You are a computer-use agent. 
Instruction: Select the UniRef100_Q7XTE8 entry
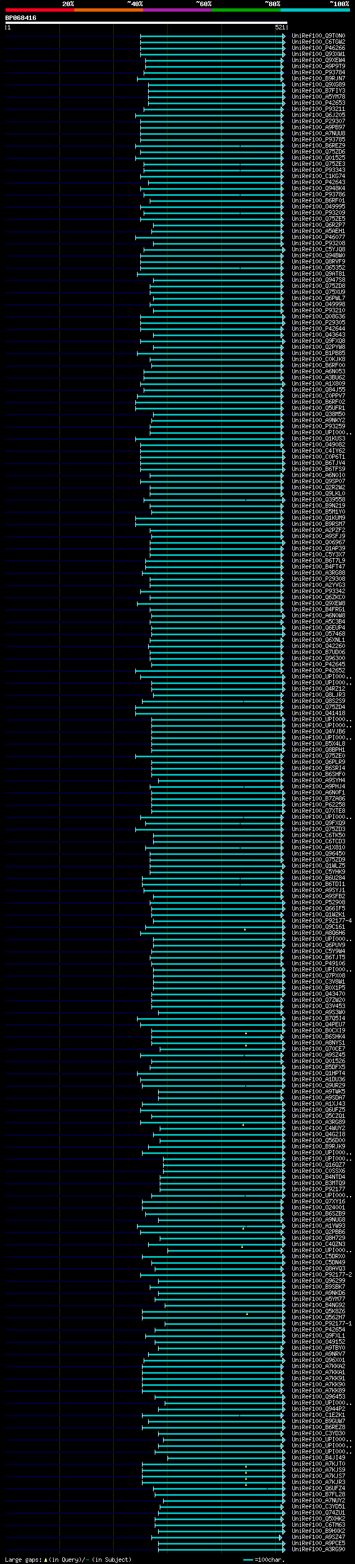pyautogui.click(x=318, y=811)
